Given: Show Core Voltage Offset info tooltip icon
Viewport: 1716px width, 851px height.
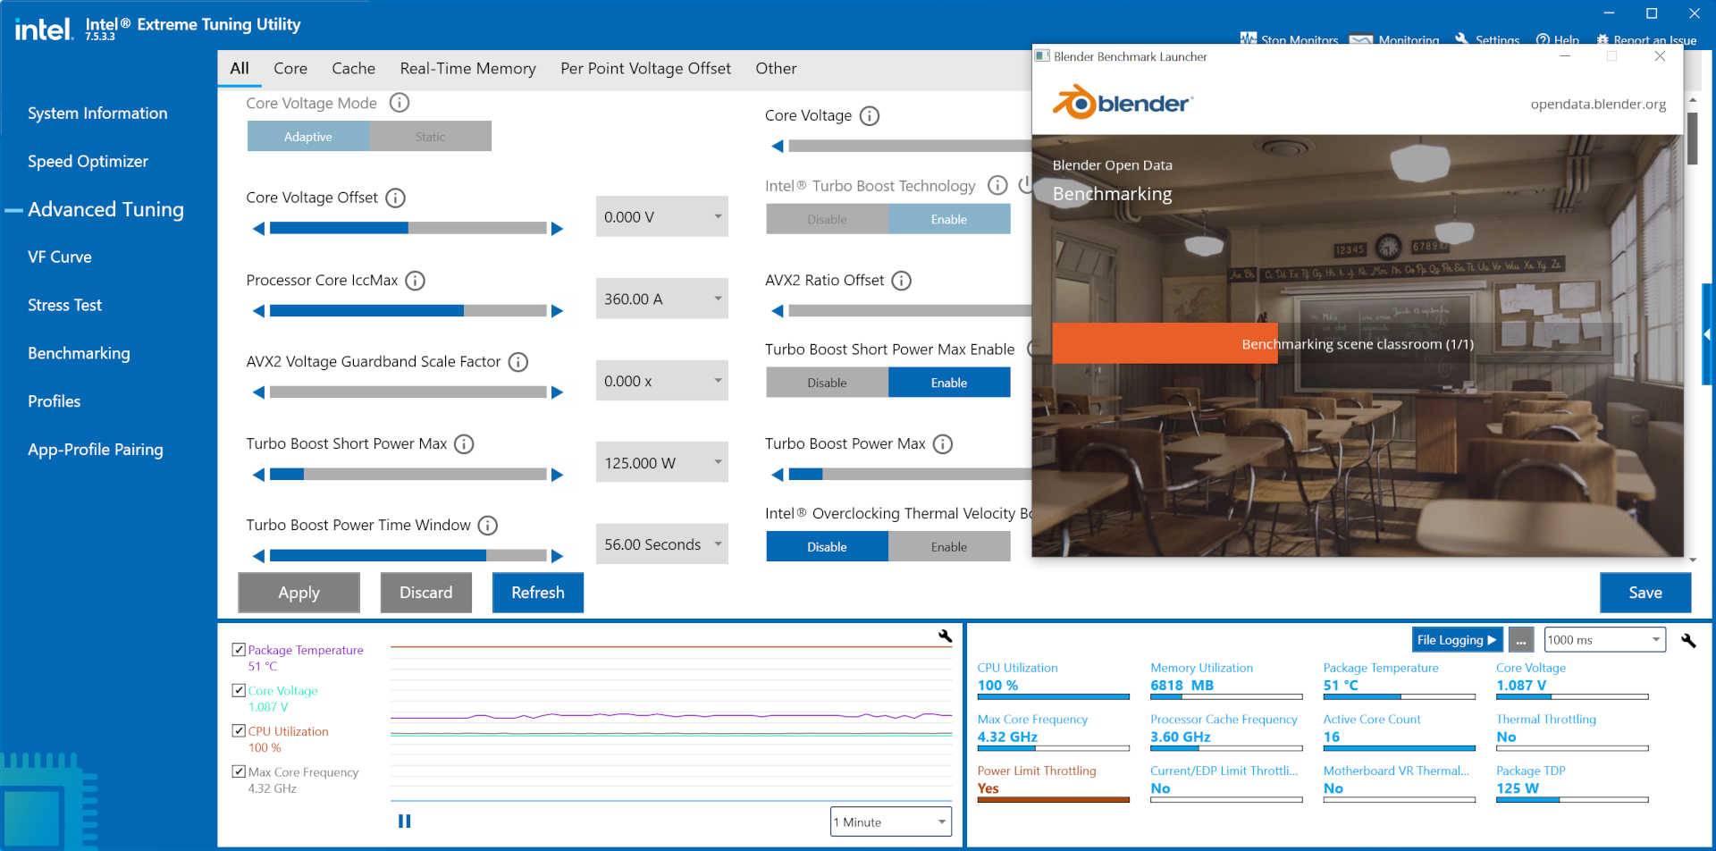Looking at the screenshot, I should 395,198.
